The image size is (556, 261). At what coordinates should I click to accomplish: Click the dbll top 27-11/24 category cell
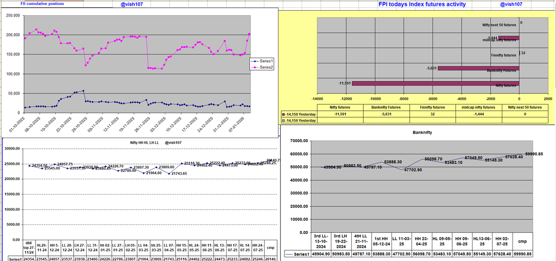[29, 248]
